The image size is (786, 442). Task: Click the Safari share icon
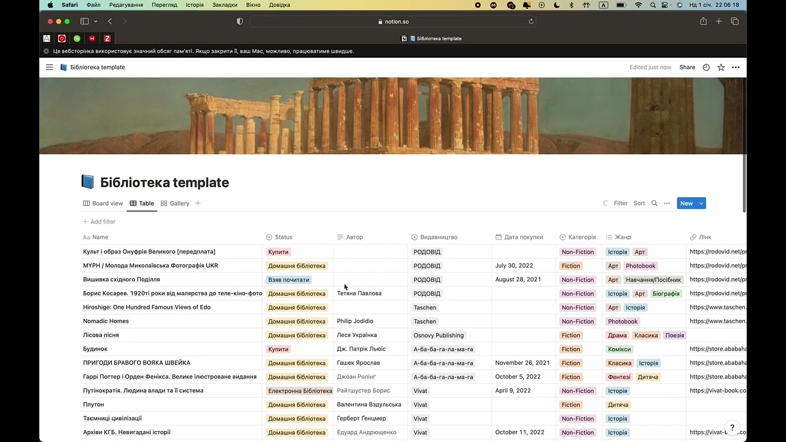tap(703, 21)
